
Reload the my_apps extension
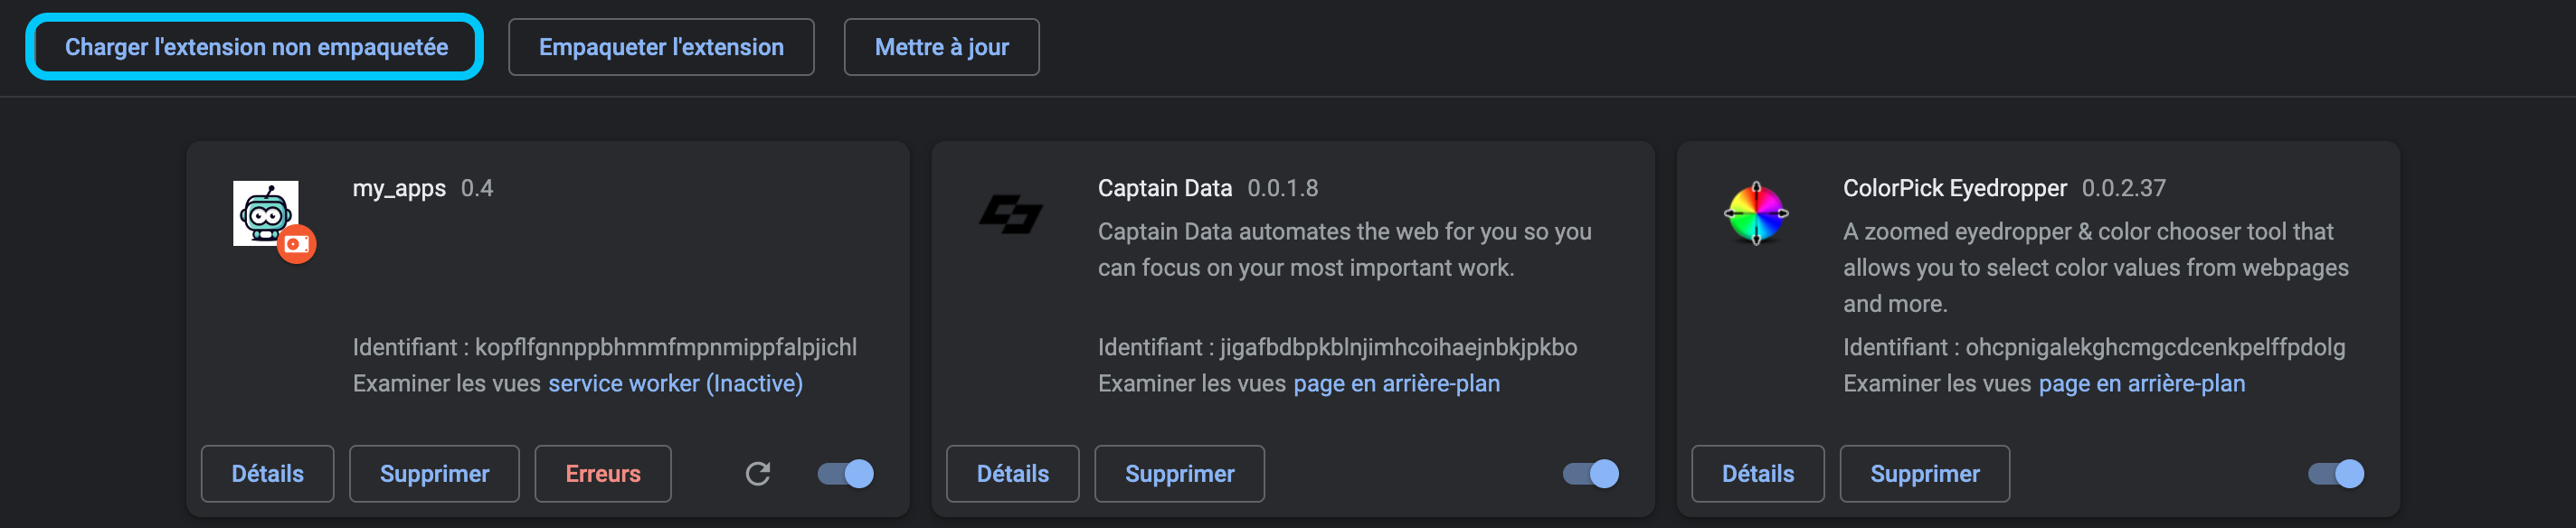(758, 474)
